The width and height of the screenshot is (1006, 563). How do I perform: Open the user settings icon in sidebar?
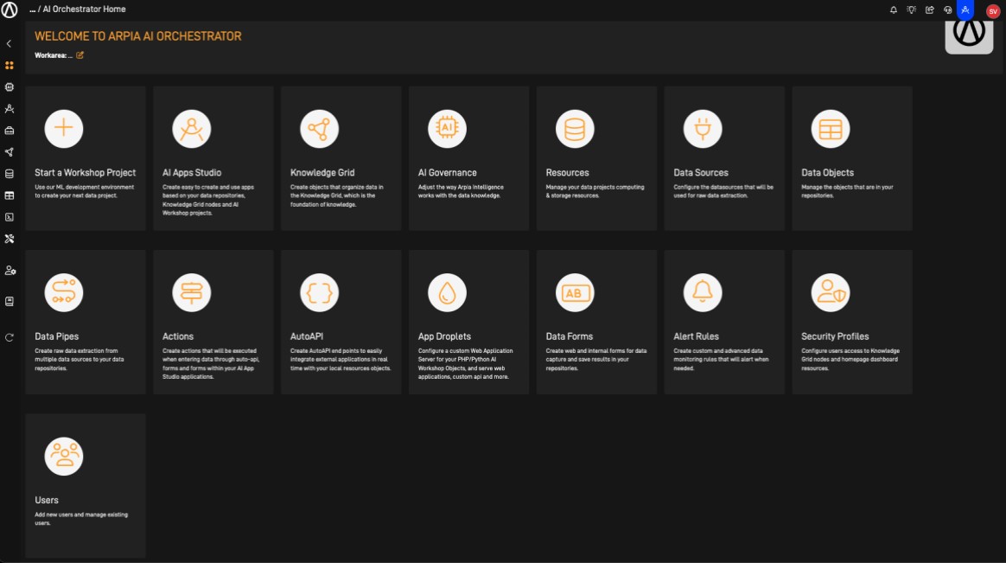(10, 271)
